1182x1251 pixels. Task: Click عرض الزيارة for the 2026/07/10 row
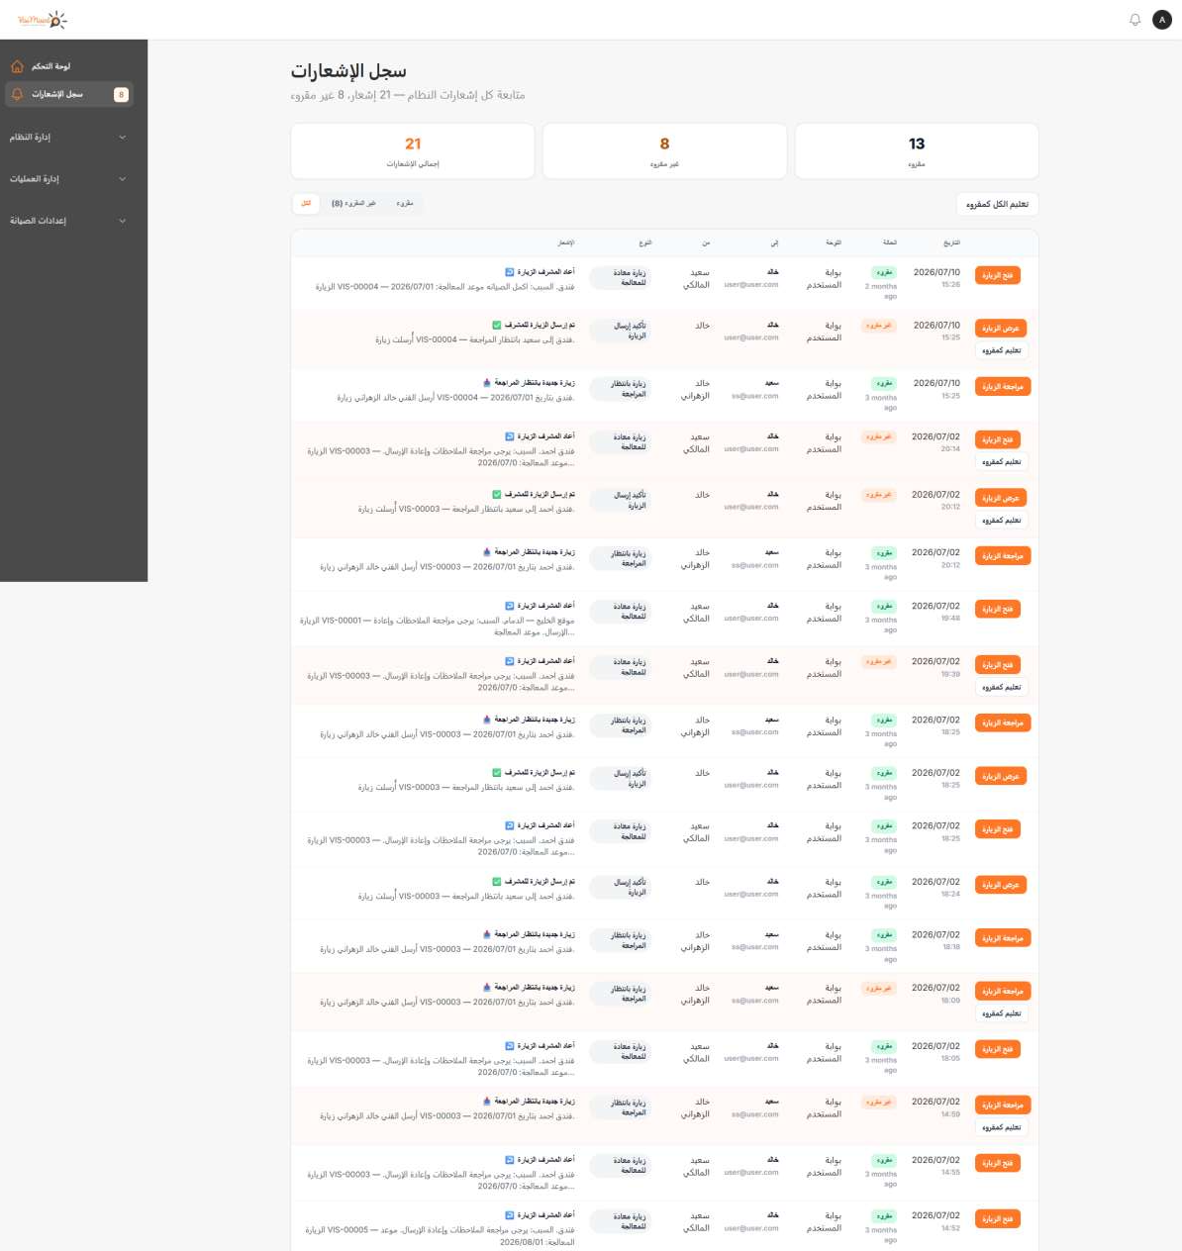1000,328
